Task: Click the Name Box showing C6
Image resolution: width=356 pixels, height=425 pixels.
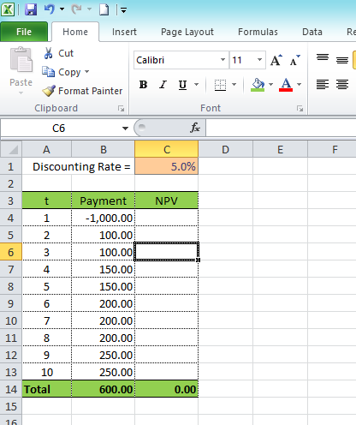Action: pyautogui.click(x=59, y=129)
